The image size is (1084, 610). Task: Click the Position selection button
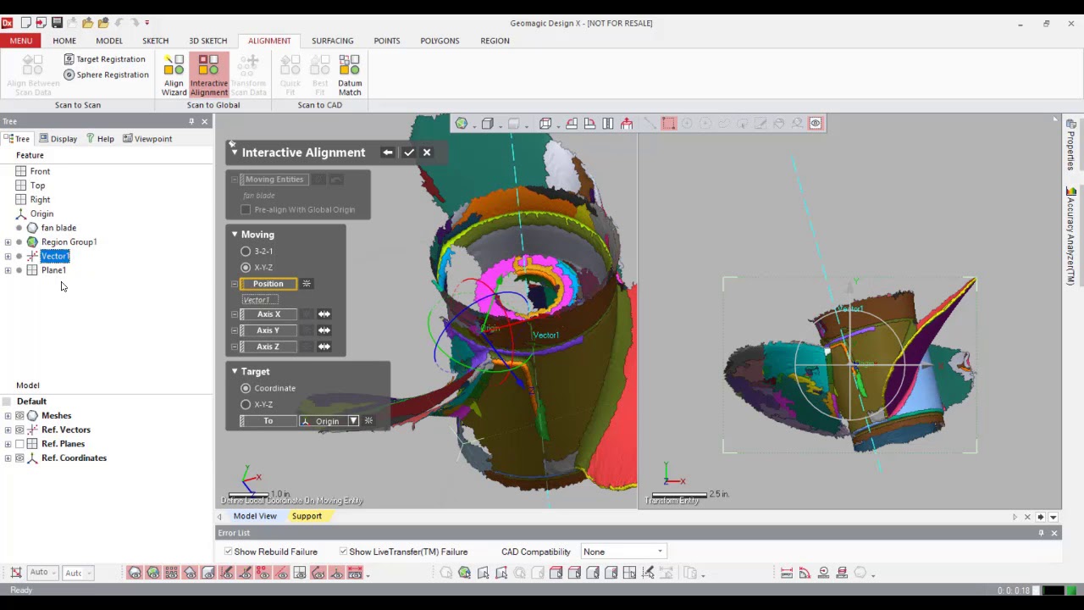[268, 284]
